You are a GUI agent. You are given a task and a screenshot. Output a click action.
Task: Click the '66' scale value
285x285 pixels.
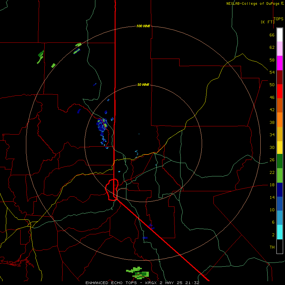[x=272, y=35]
